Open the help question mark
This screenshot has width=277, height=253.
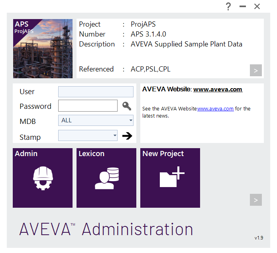(x=228, y=6)
